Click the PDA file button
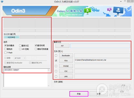 pyautogui.click(x=66, y=61)
